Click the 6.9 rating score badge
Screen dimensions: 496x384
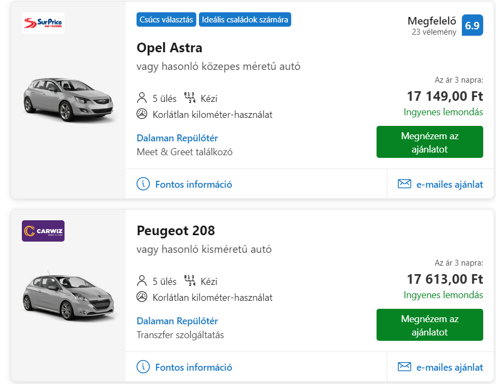tap(473, 25)
